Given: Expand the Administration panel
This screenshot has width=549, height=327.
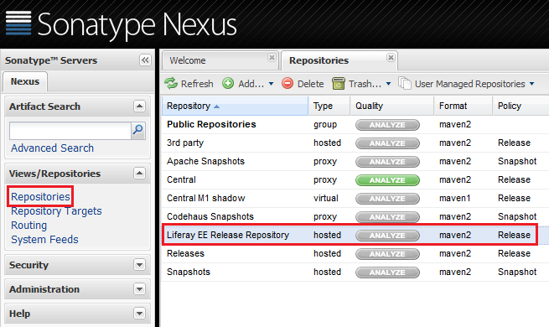Looking at the screenshot, I should (x=139, y=289).
